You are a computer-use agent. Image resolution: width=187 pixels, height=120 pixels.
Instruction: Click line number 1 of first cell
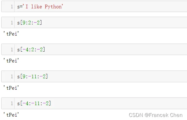pyautogui.click(x=12, y=6)
